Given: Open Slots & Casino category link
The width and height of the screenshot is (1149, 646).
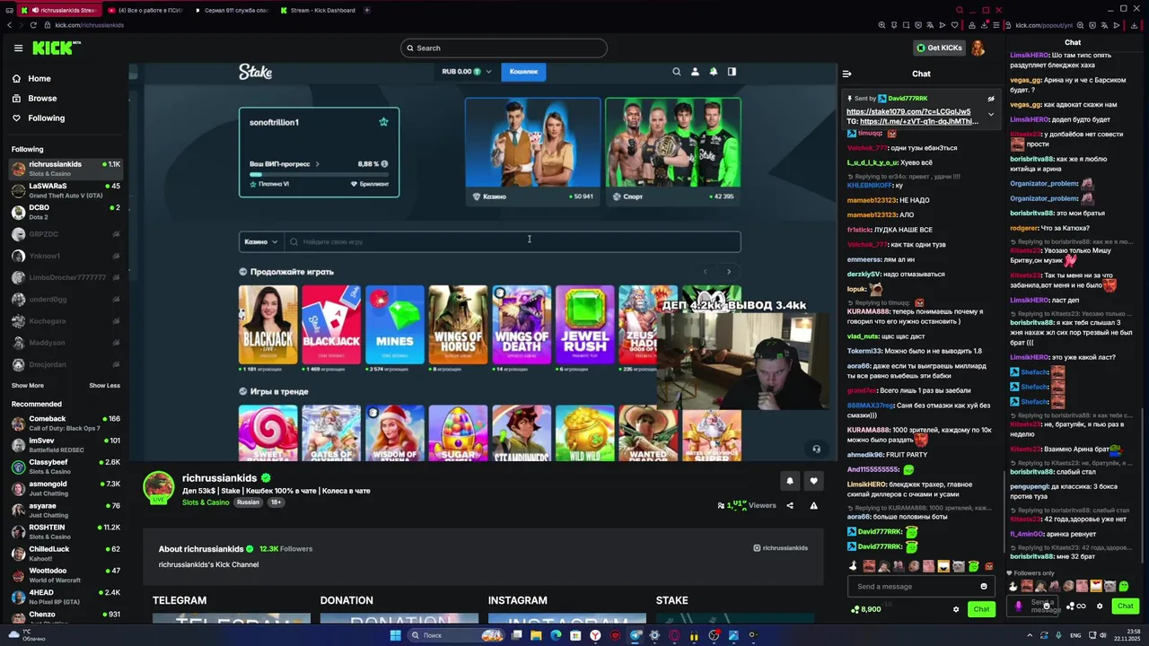Looking at the screenshot, I should pyautogui.click(x=206, y=502).
